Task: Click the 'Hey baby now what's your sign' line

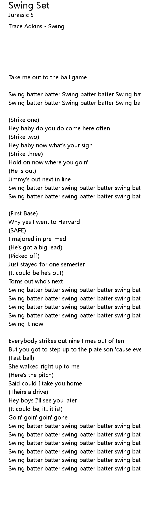Action: [50, 145]
